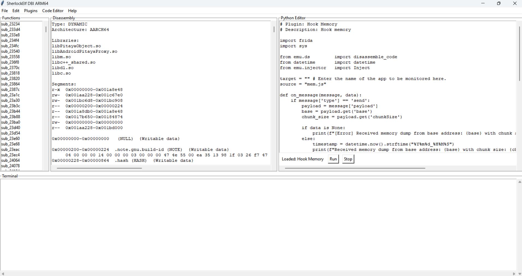
Task: Click the 'Architecture: AARCH64' line
Action: click(x=80, y=29)
